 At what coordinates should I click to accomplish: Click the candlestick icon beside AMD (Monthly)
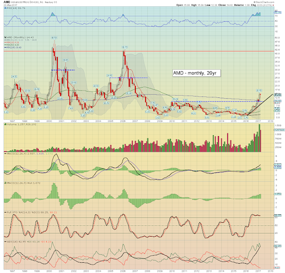pyautogui.click(x=5, y=37)
